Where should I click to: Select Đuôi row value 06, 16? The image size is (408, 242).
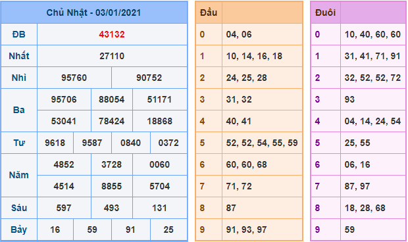357,164
